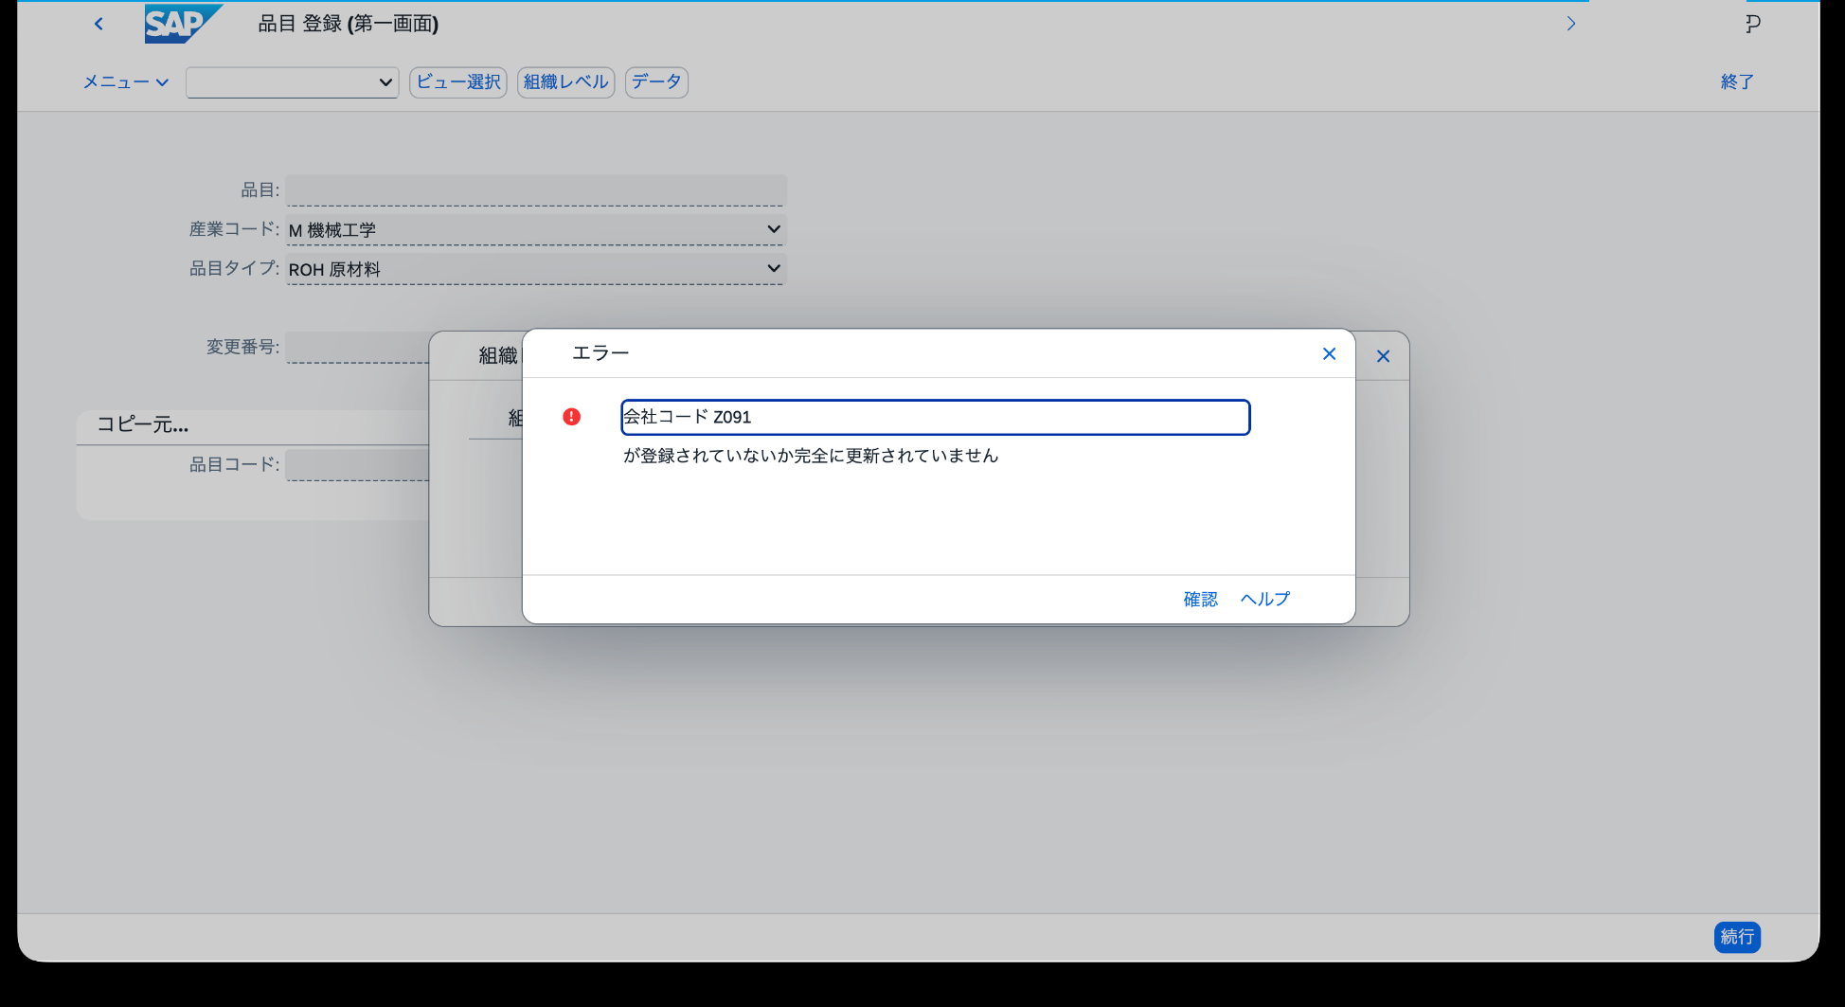The image size is (1845, 1007).
Task: Click the データ button
Action: point(656,82)
